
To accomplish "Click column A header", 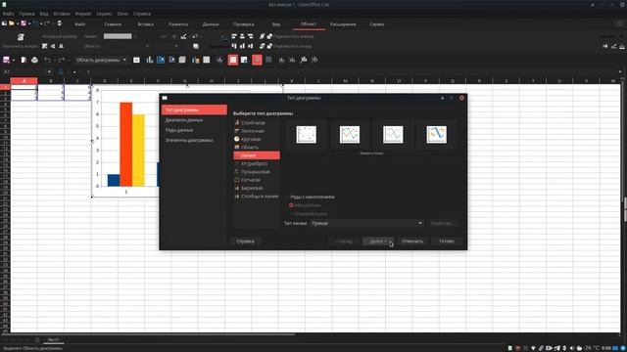I will (x=24, y=81).
